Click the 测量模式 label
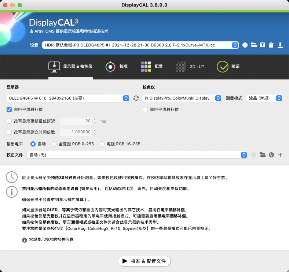This screenshot has width=289, height=272. [x=234, y=98]
